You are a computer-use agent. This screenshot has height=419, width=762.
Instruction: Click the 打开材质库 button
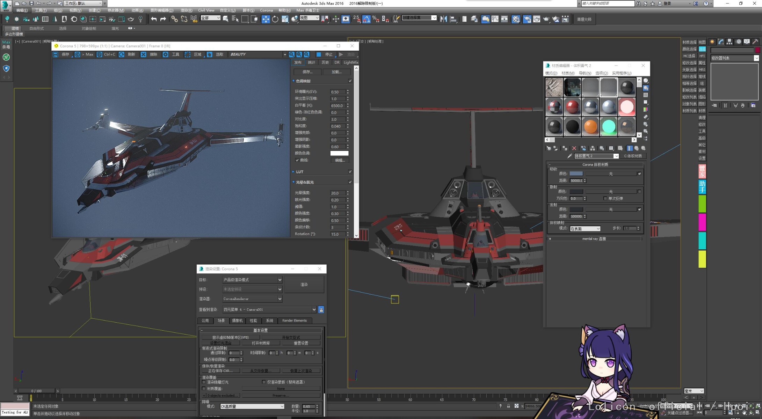[x=261, y=343]
